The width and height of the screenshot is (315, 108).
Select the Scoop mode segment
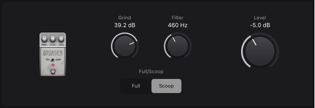[166, 86]
